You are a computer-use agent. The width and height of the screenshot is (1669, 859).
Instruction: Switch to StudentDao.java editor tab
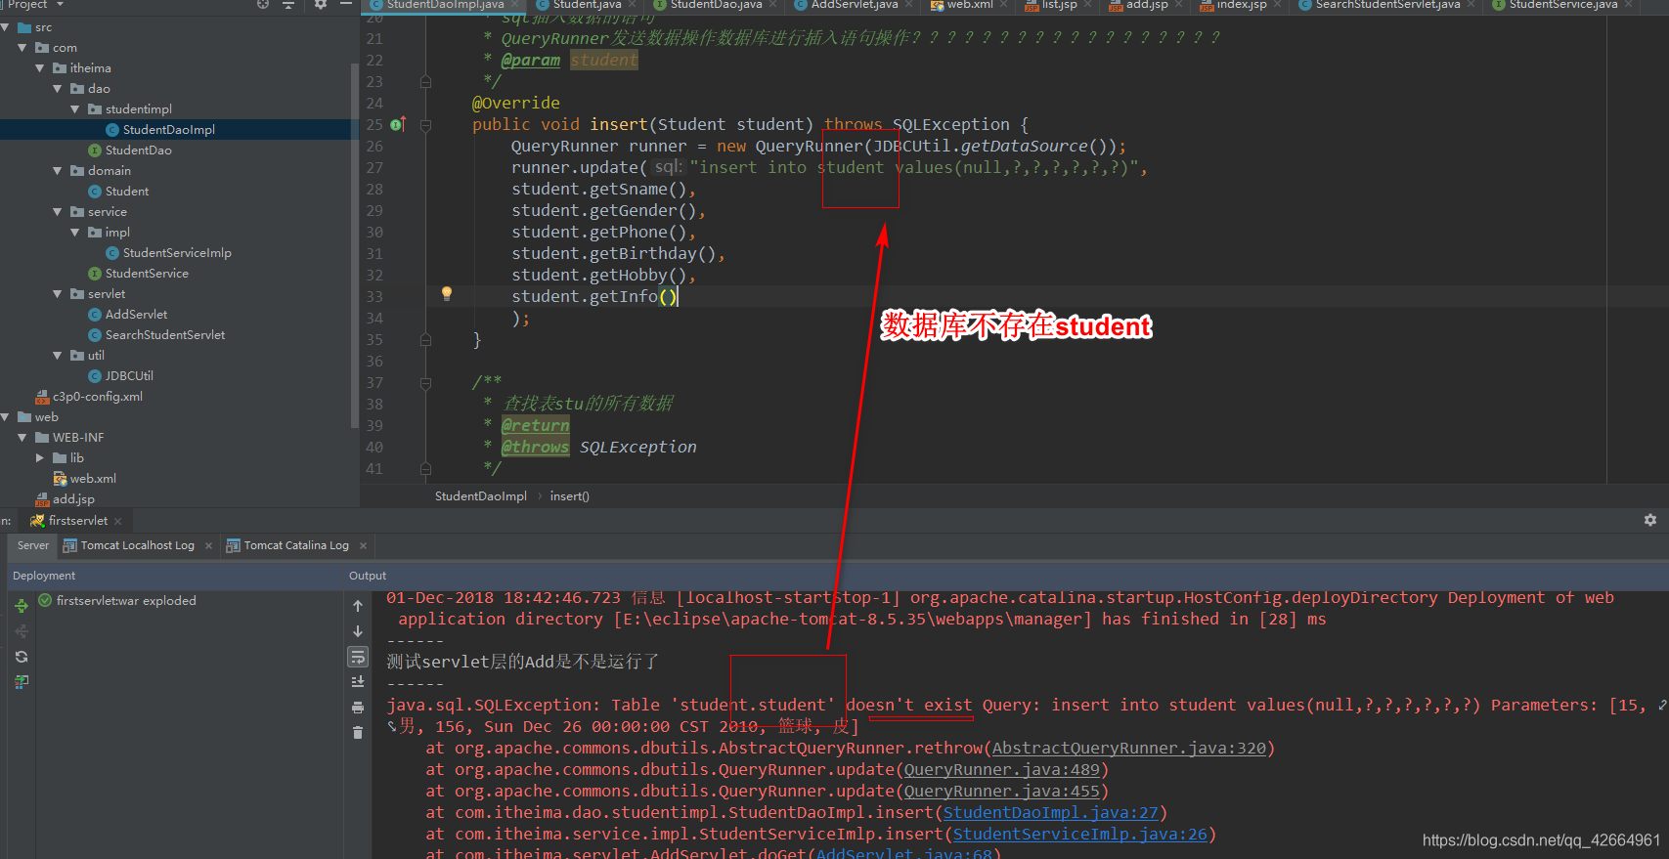716,5
